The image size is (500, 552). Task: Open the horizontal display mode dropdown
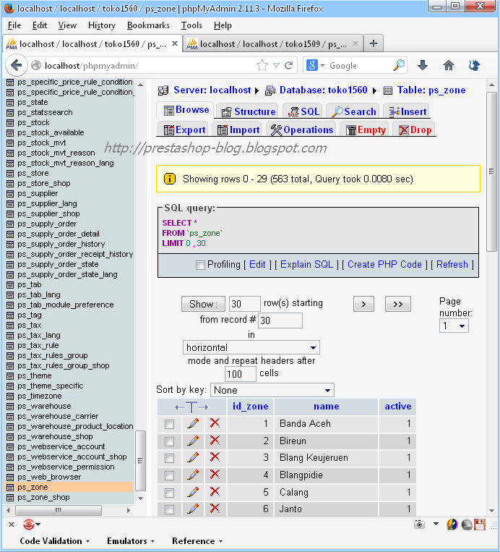pos(251,347)
